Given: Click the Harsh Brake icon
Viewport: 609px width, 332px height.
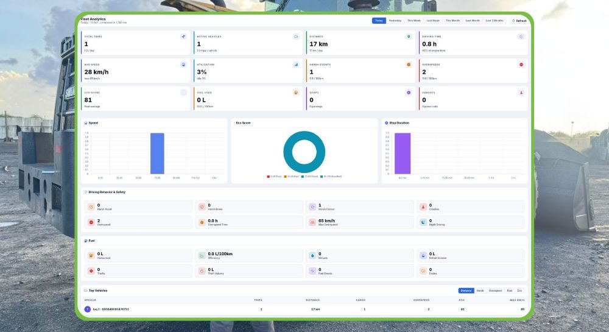Looking at the screenshot, I should tap(202, 207).
